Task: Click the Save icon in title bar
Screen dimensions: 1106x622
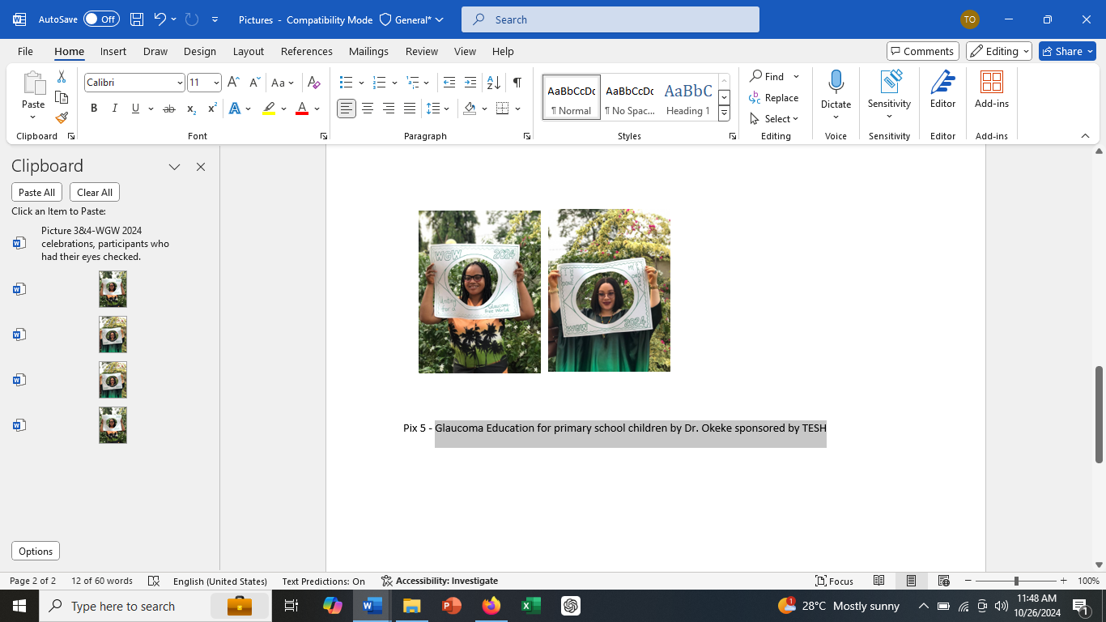Action: coord(137,19)
